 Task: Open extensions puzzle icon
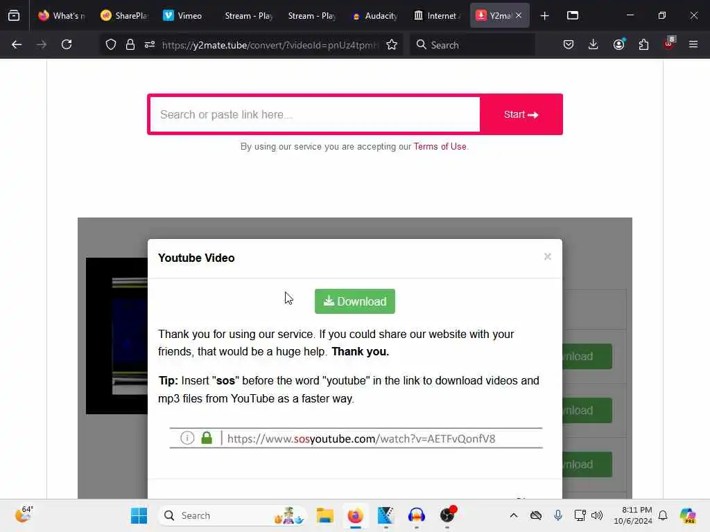[643, 44]
